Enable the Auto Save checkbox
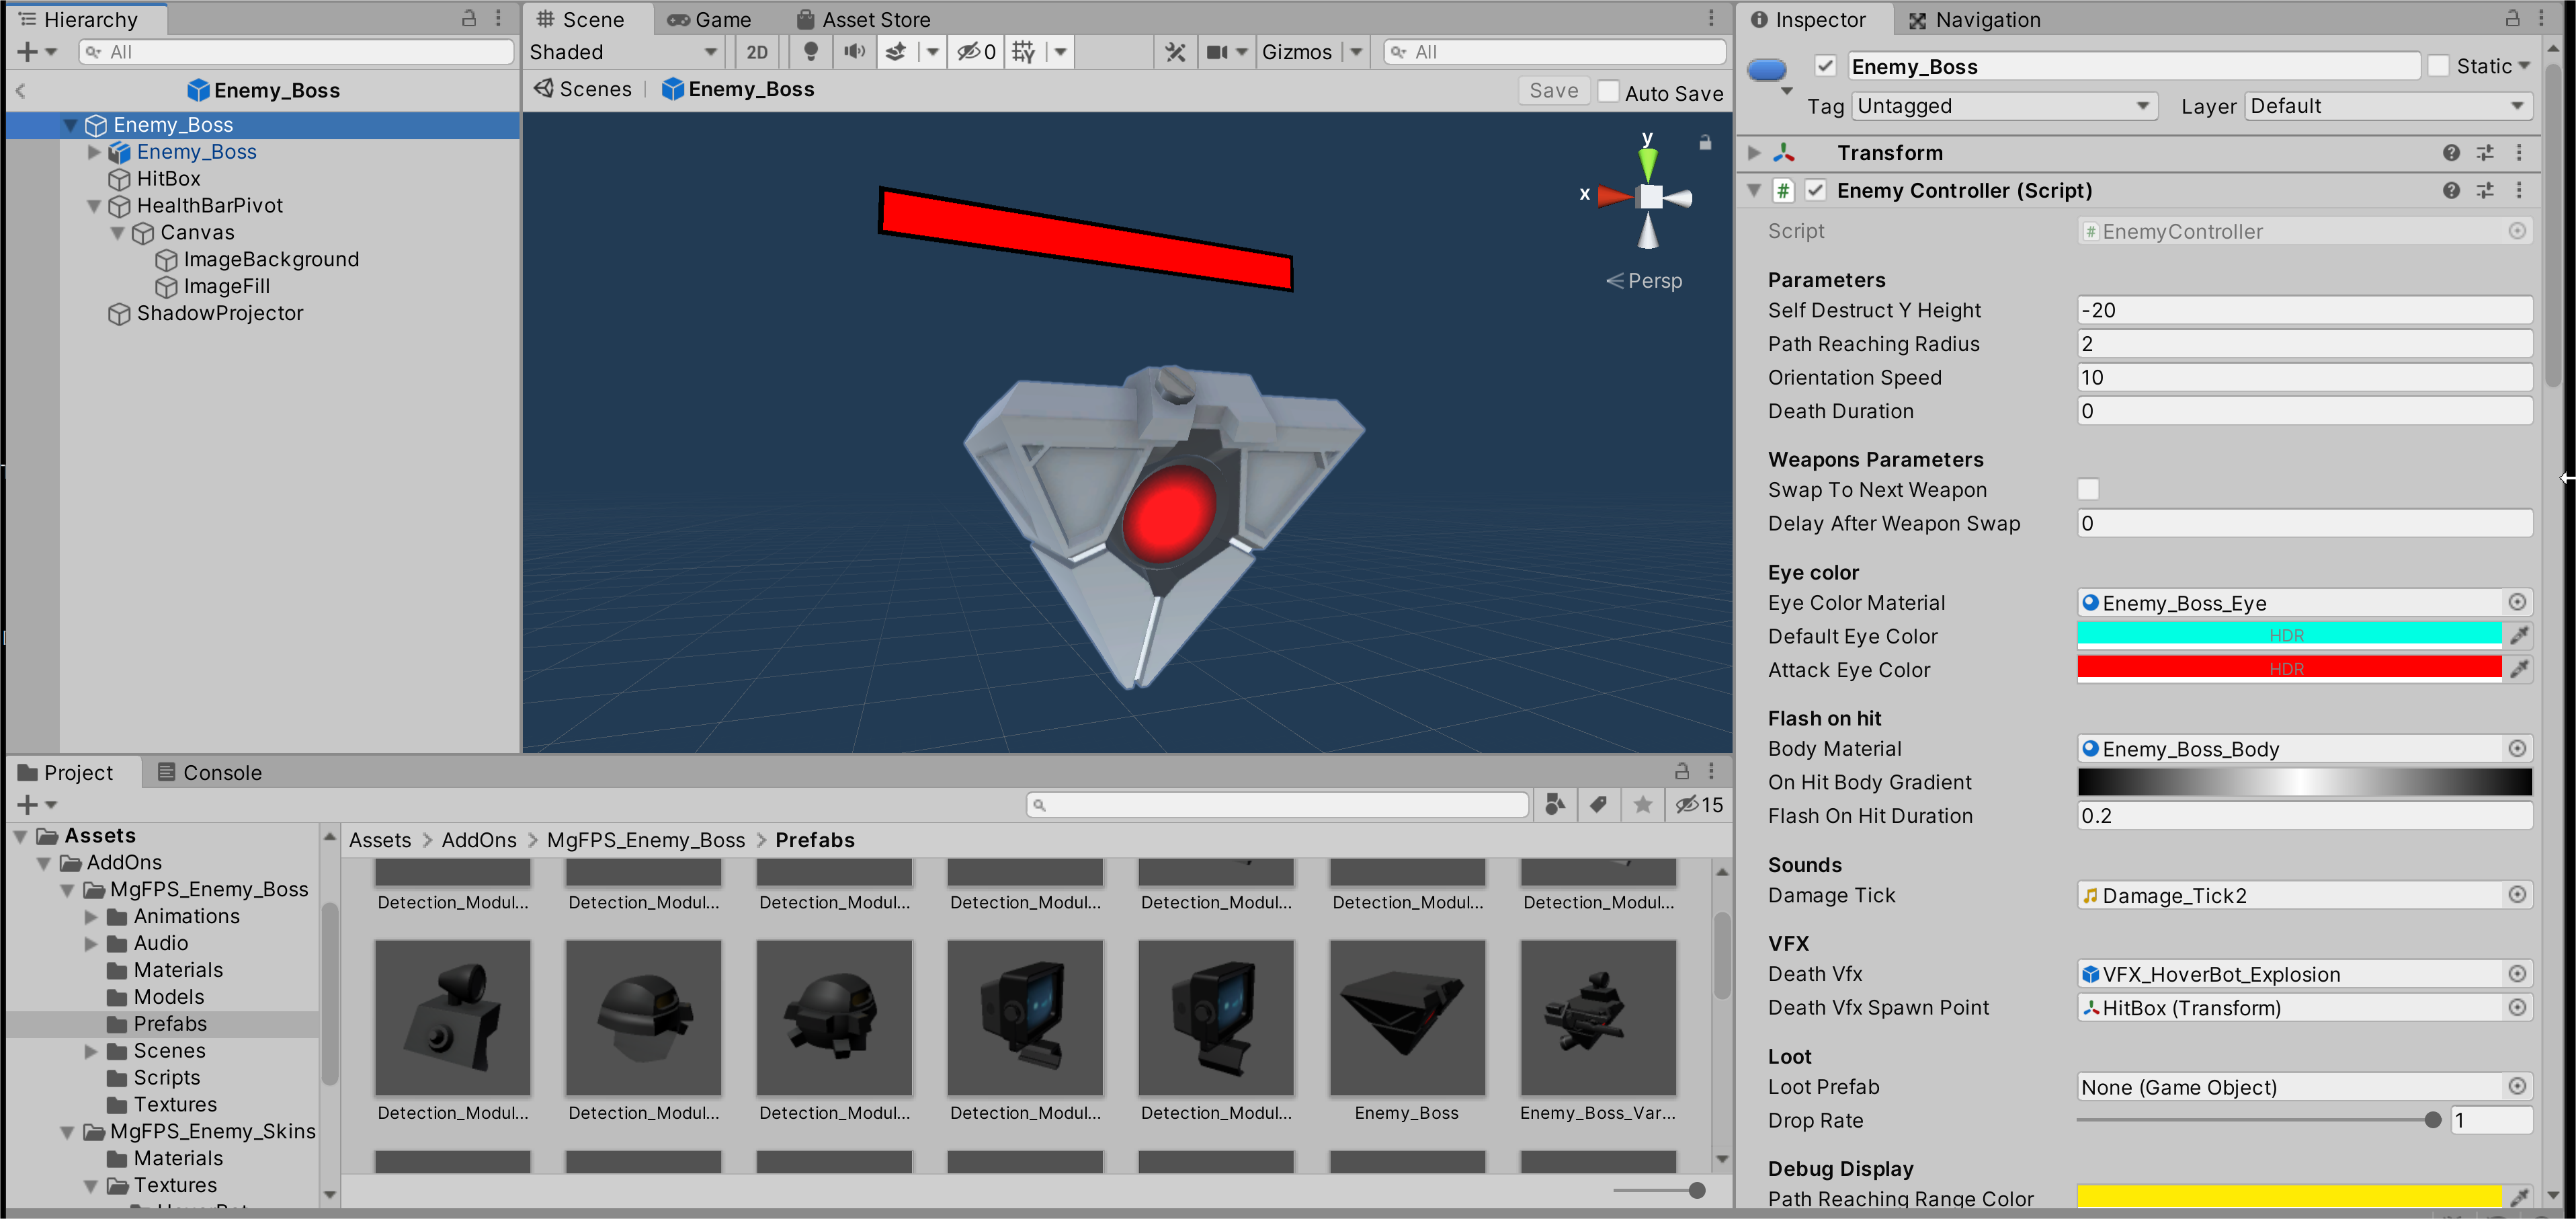Screen dimensions: 2576x1219 pyautogui.click(x=1609, y=91)
